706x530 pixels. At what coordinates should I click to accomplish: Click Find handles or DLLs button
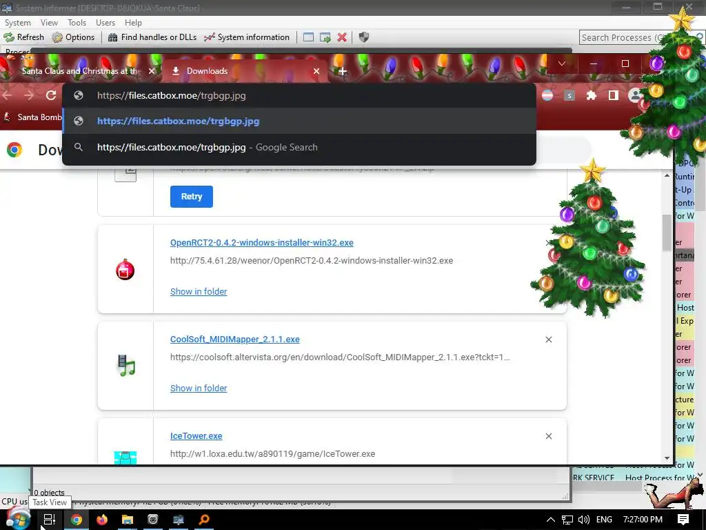click(x=152, y=37)
